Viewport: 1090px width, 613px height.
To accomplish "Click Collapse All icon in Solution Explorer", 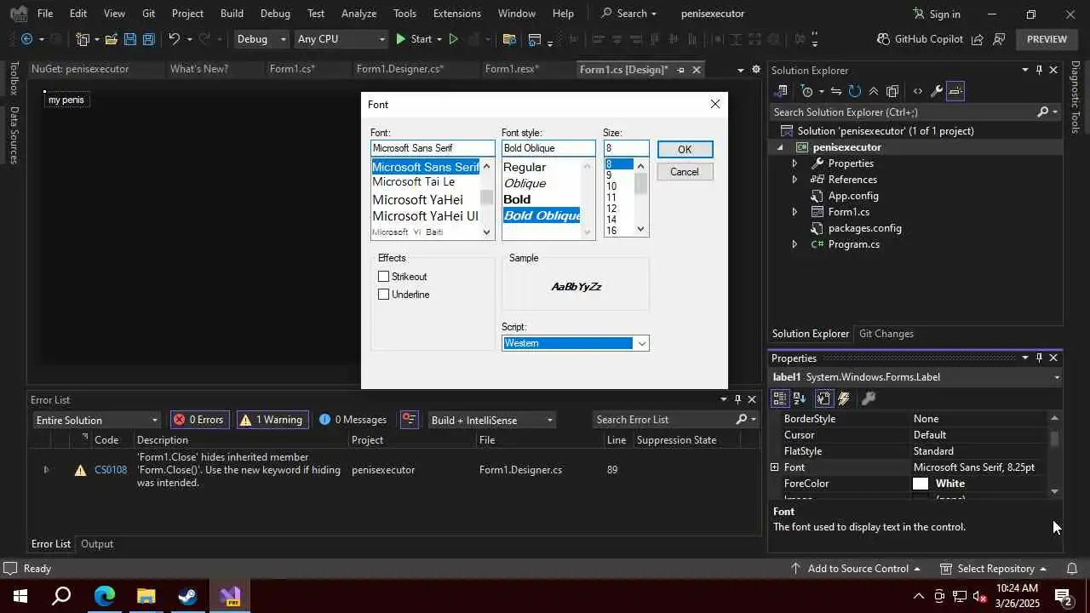I will point(873,91).
